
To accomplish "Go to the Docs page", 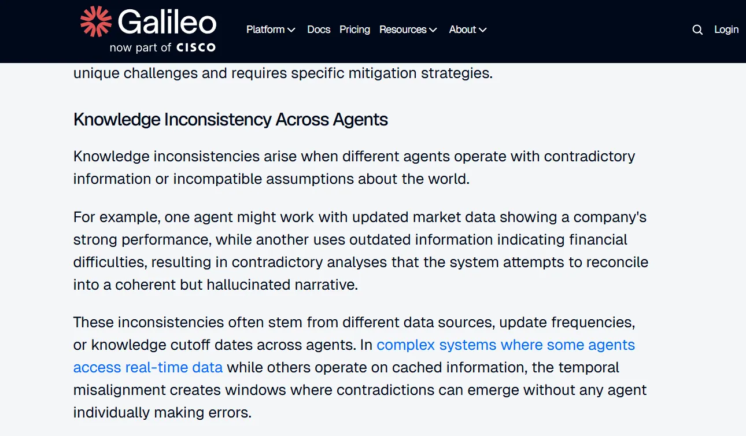I will (x=319, y=29).
